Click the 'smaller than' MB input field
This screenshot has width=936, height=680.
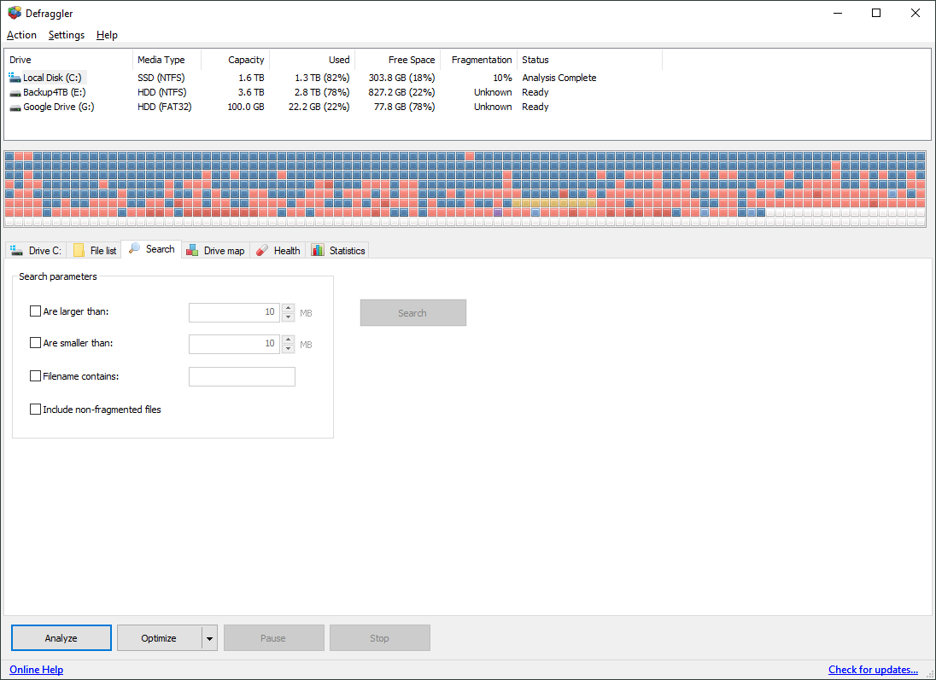pos(234,344)
